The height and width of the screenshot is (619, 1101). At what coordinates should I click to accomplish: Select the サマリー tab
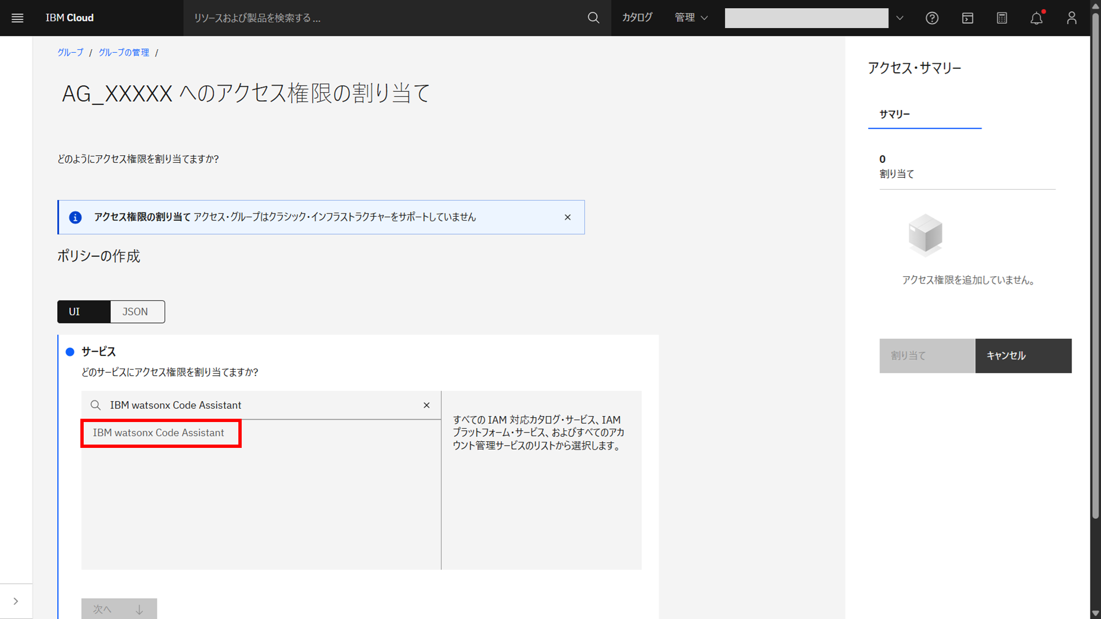[x=895, y=114]
